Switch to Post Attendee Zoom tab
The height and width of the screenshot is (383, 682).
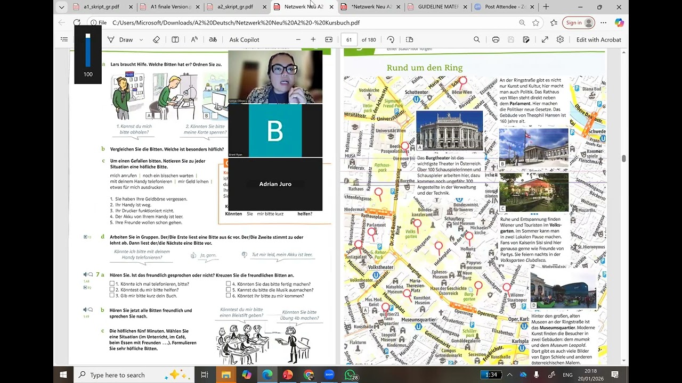(x=500, y=7)
